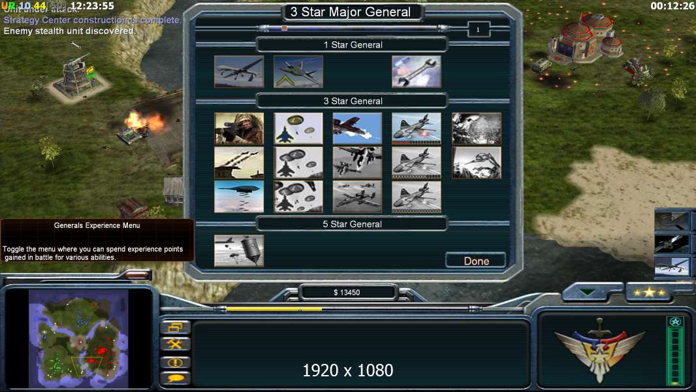The height and width of the screenshot is (392, 696).
Task: Activate the Spy Drone shortcut on right edge
Action: click(x=672, y=265)
